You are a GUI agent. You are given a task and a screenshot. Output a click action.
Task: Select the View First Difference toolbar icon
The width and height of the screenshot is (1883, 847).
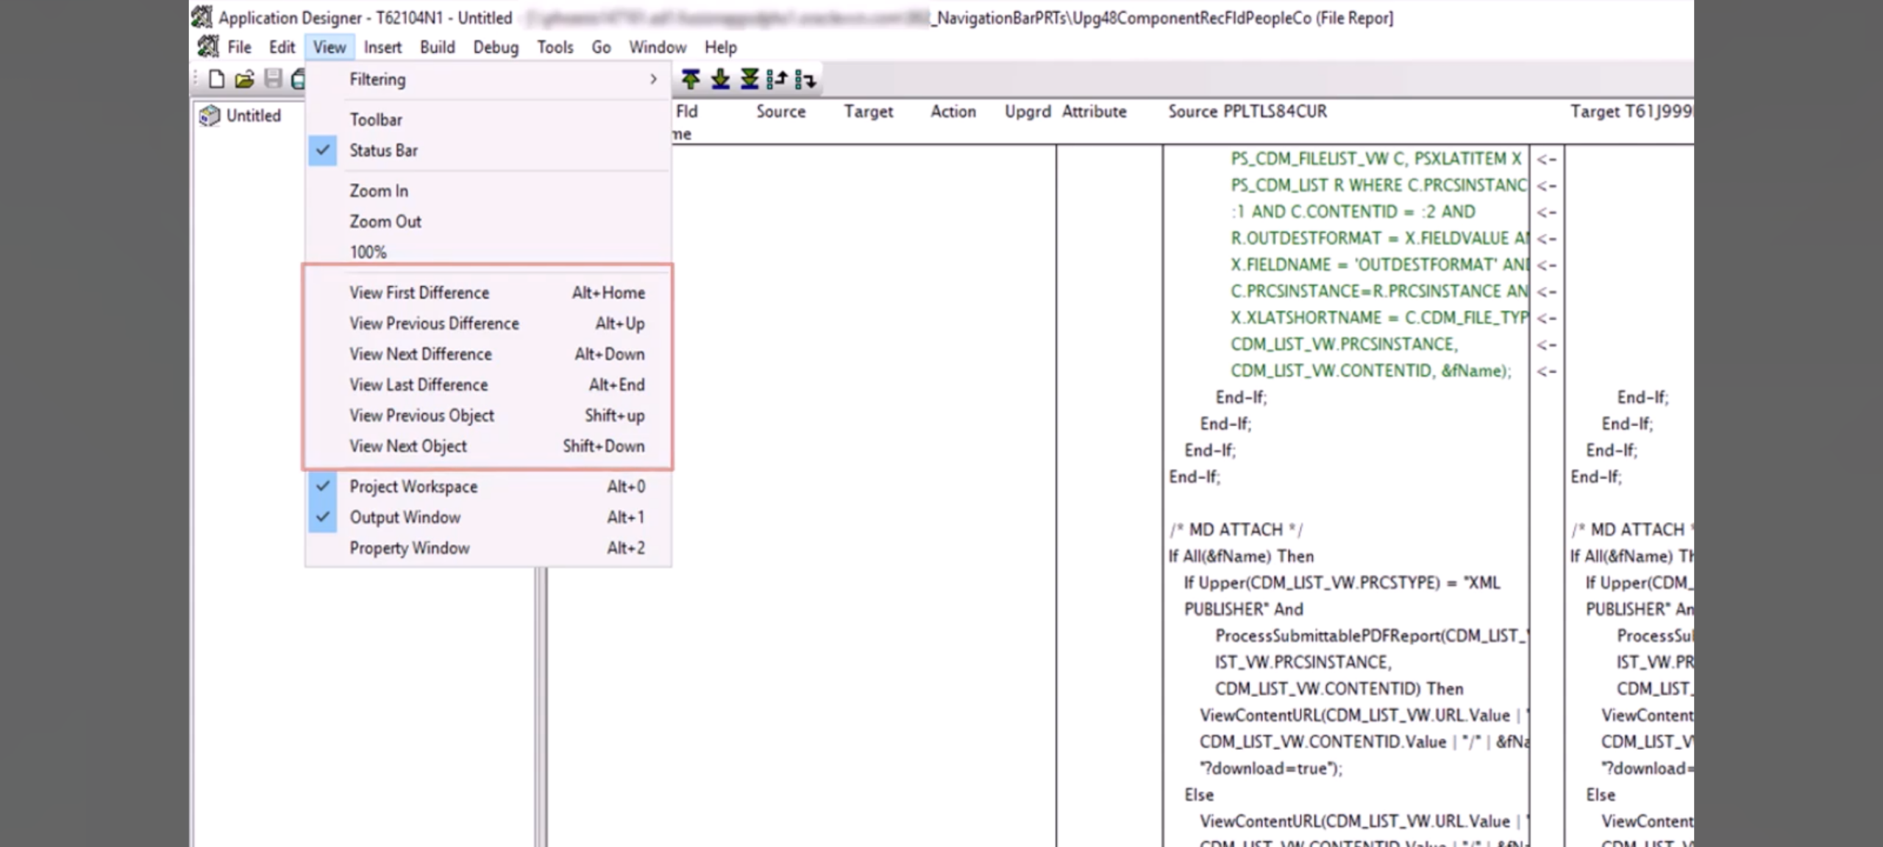[x=691, y=79]
